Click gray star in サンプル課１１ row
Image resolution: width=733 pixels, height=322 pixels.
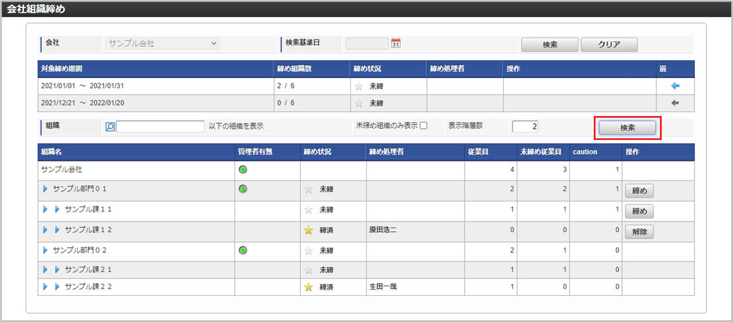coord(309,210)
